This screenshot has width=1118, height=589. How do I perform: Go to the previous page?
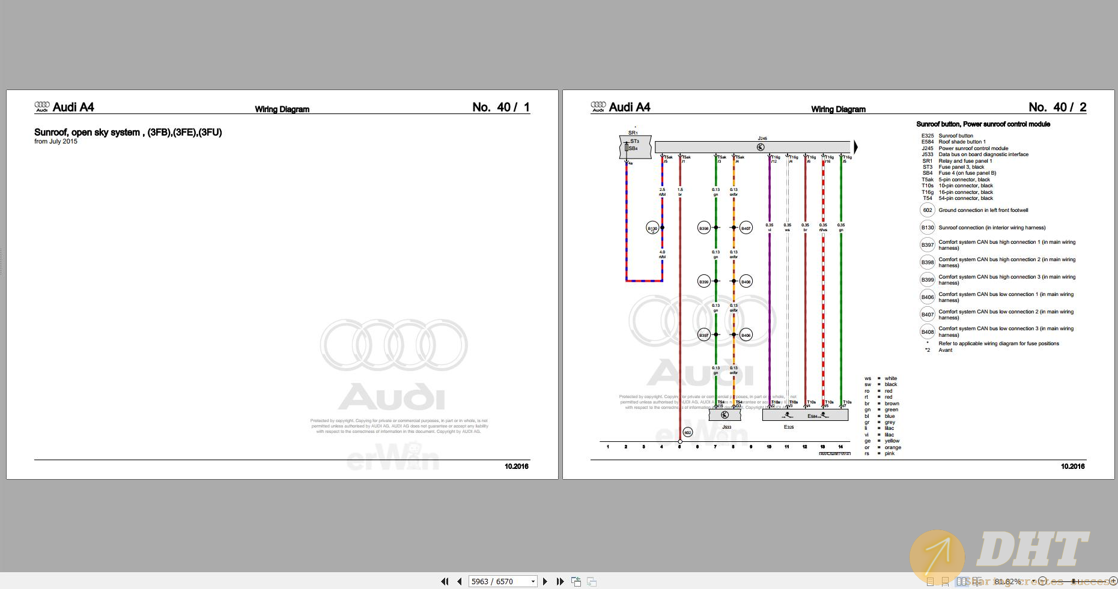pos(460,581)
